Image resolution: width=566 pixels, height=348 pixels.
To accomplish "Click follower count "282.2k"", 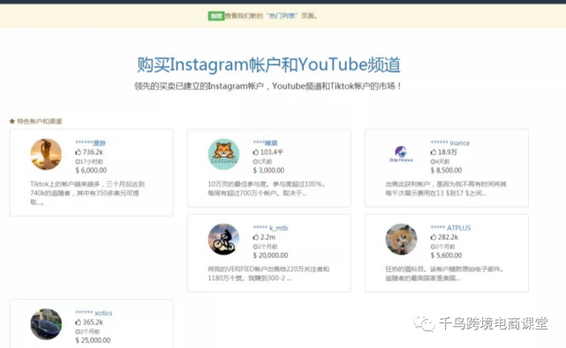I will point(448,237).
